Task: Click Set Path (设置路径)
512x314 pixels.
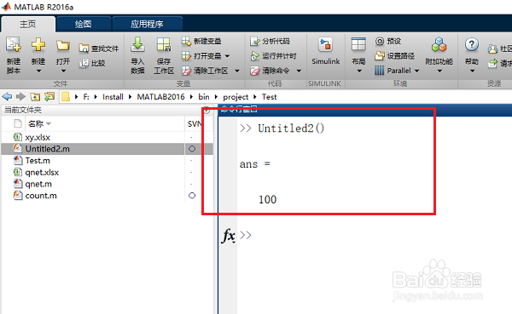Action: tap(395, 55)
